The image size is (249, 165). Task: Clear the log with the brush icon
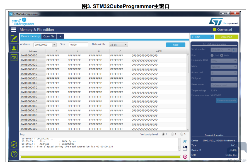click(185, 141)
